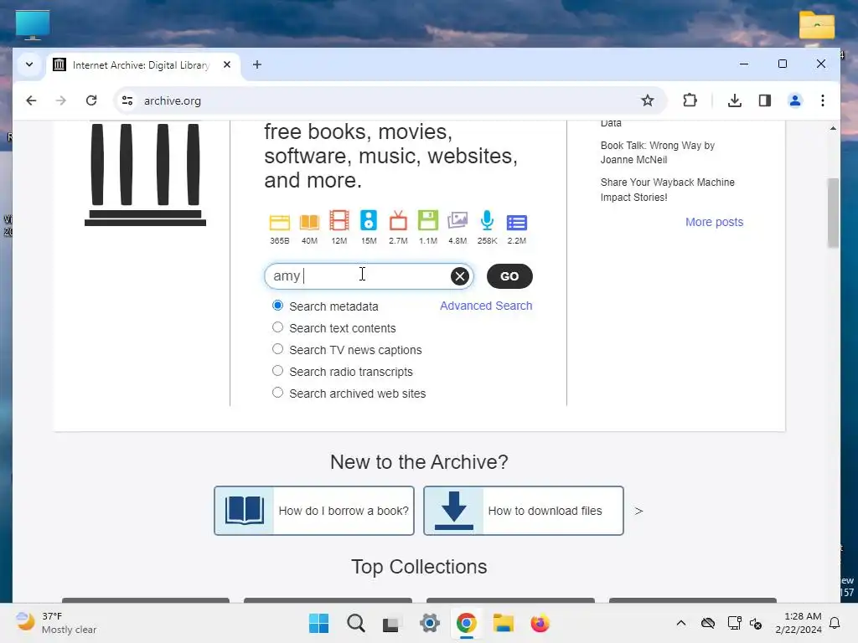Select the Search metadata radio button
The image size is (858, 643).
pyautogui.click(x=278, y=306)
